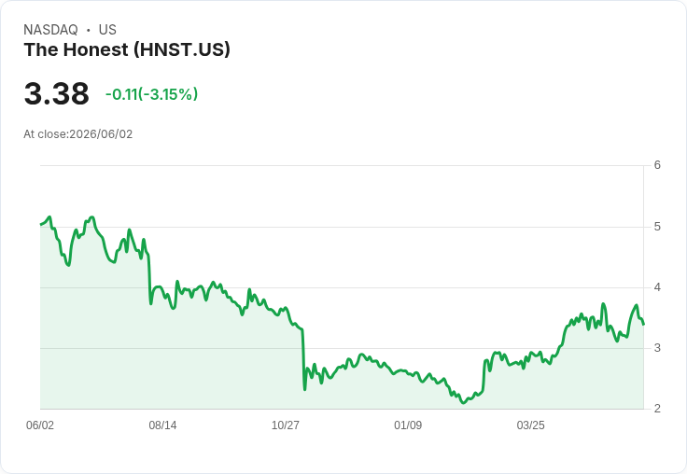Click the chart line's rightmost end point
The width and height of the screenshot is (687, 474).
pos(643,324)
